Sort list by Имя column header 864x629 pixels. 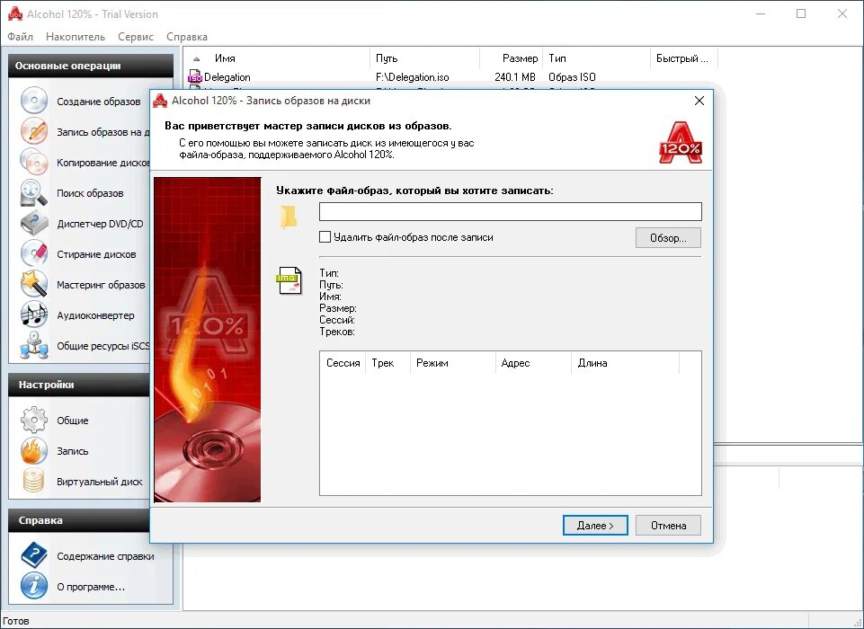pos(277,58)
